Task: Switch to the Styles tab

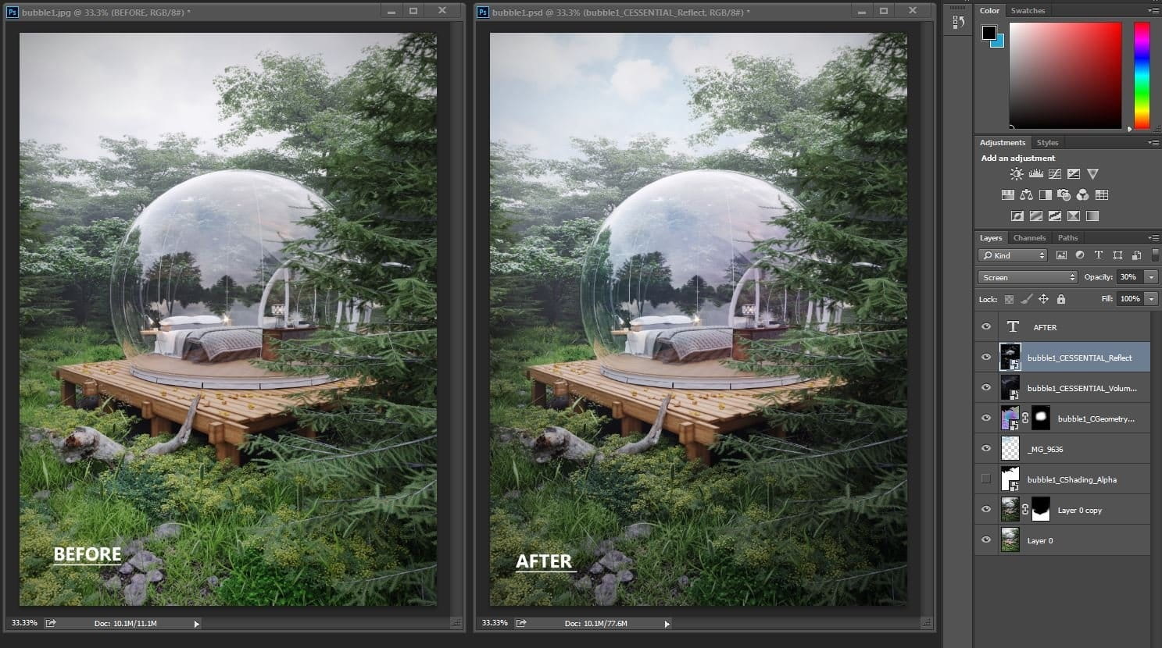Action: pyautogui.click(x=1047, y=143)
